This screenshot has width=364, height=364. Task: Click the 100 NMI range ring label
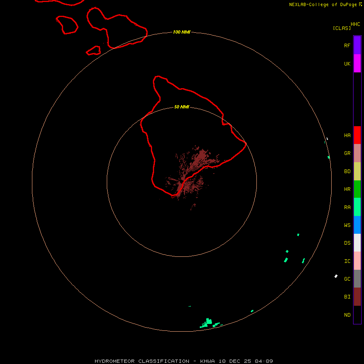coord(182,32)
